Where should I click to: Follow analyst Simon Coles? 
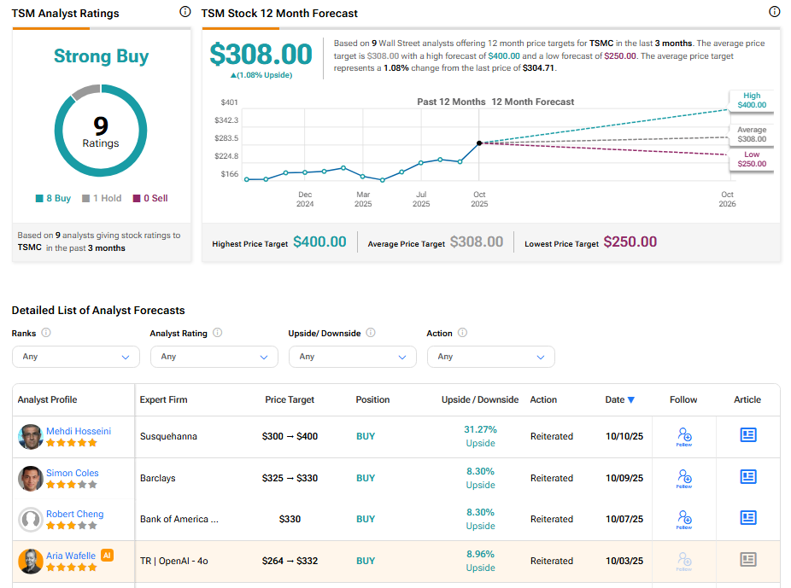(x=683, y=478)
